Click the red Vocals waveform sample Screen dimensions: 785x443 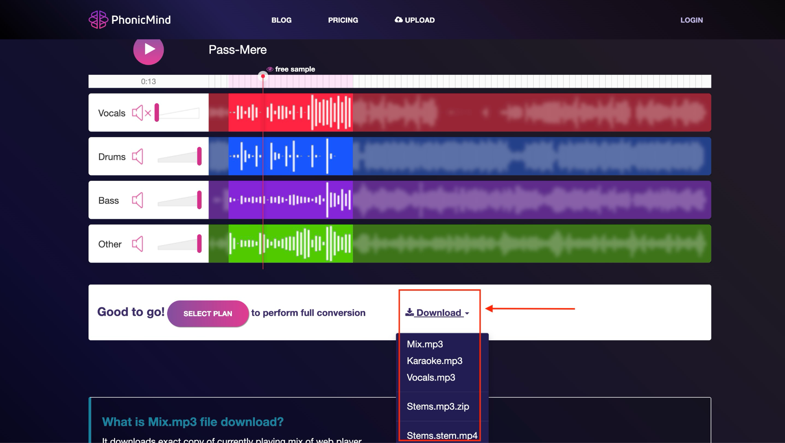coord(291,113)
